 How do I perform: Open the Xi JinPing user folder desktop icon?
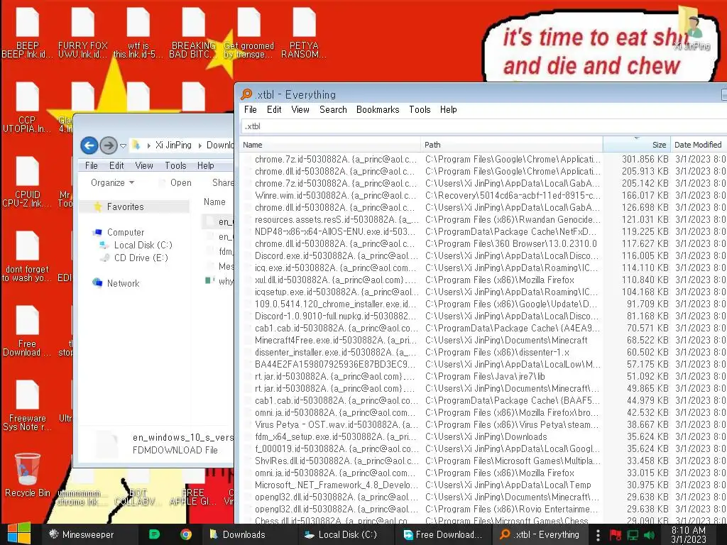pos(693,28)
